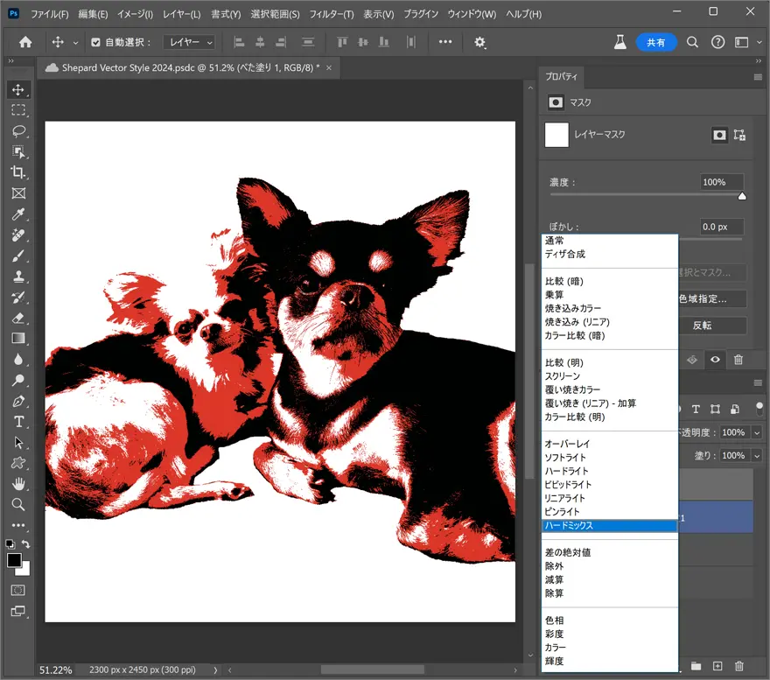
Task: Pick the Eyedropper tool
Action: 18,214
